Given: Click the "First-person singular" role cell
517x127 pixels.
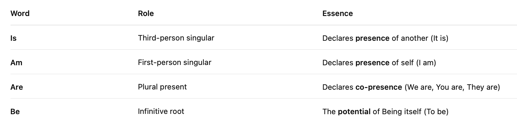Looking at the screenshot, I should pyautogui.click(x=174, y=63).
